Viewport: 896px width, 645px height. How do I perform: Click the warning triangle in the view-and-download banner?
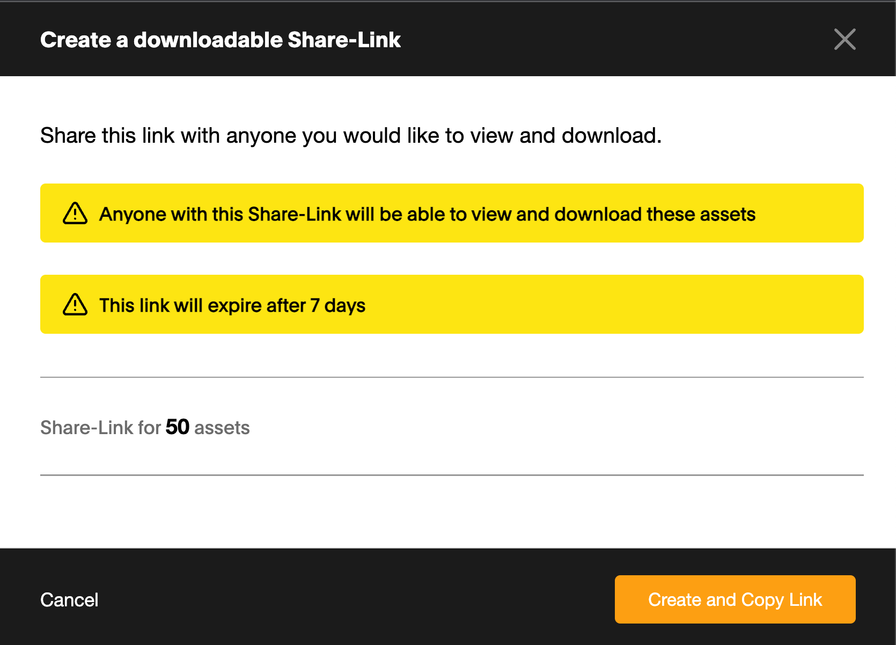(x=75, y=213)
